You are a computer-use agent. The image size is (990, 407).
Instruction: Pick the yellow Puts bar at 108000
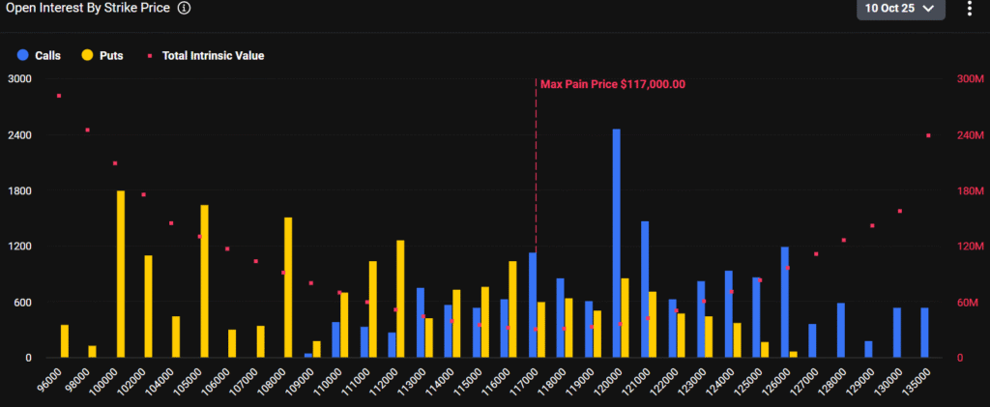[x=288, y=287]
